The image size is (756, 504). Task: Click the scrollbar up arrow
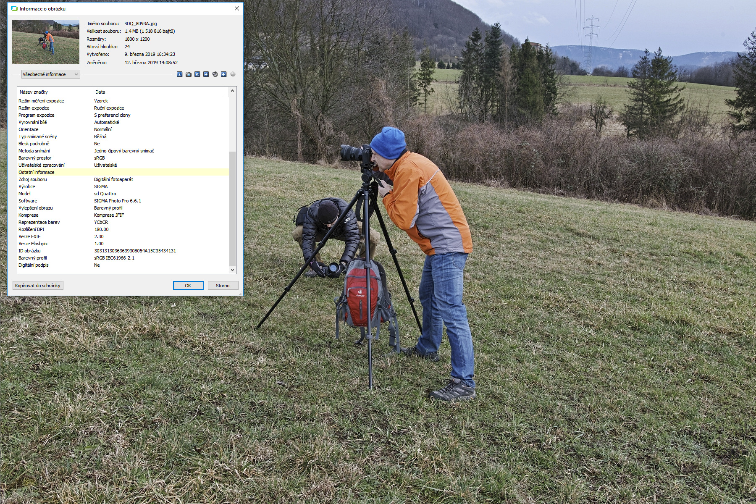point(232,91)
